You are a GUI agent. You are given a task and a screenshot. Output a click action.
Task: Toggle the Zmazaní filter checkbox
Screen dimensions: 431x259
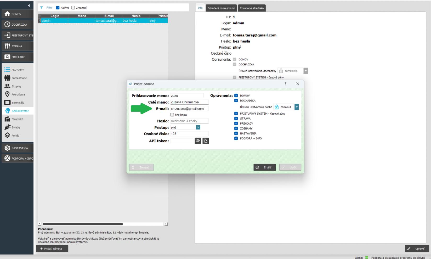tap(73, 8)
